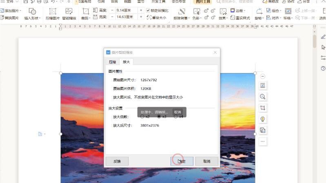Click the zoom magnifier icon beside image
This screenshot has height=183, width=326.
click(263, 97)
